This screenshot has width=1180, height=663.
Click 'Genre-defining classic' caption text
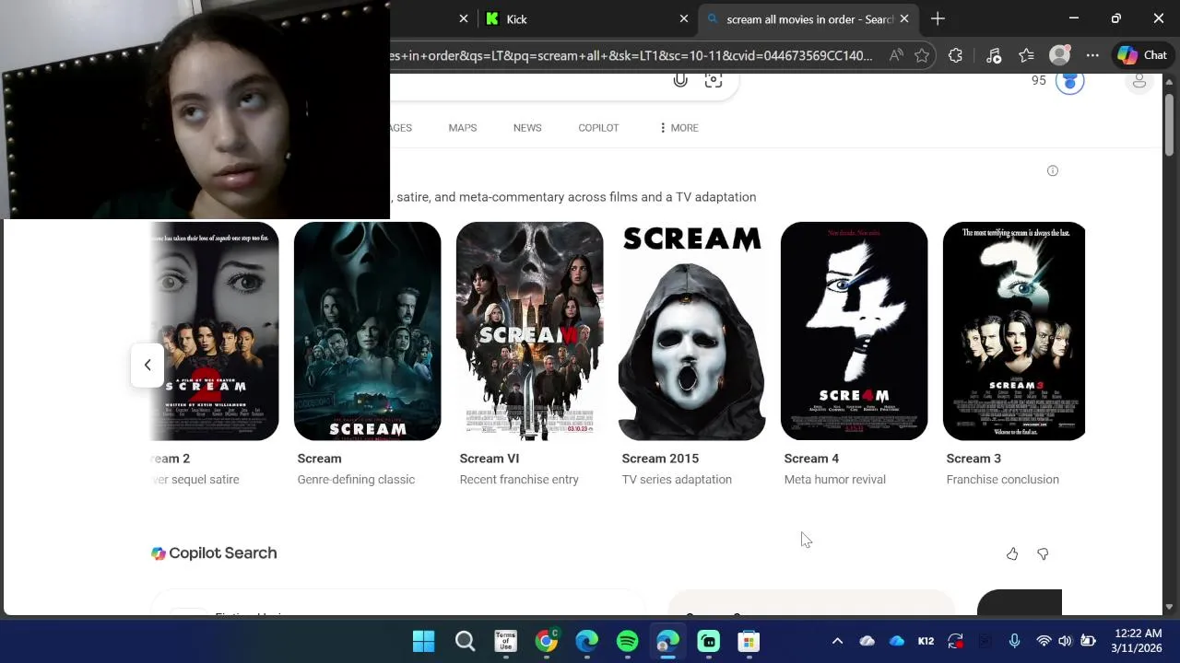[356, 480]
